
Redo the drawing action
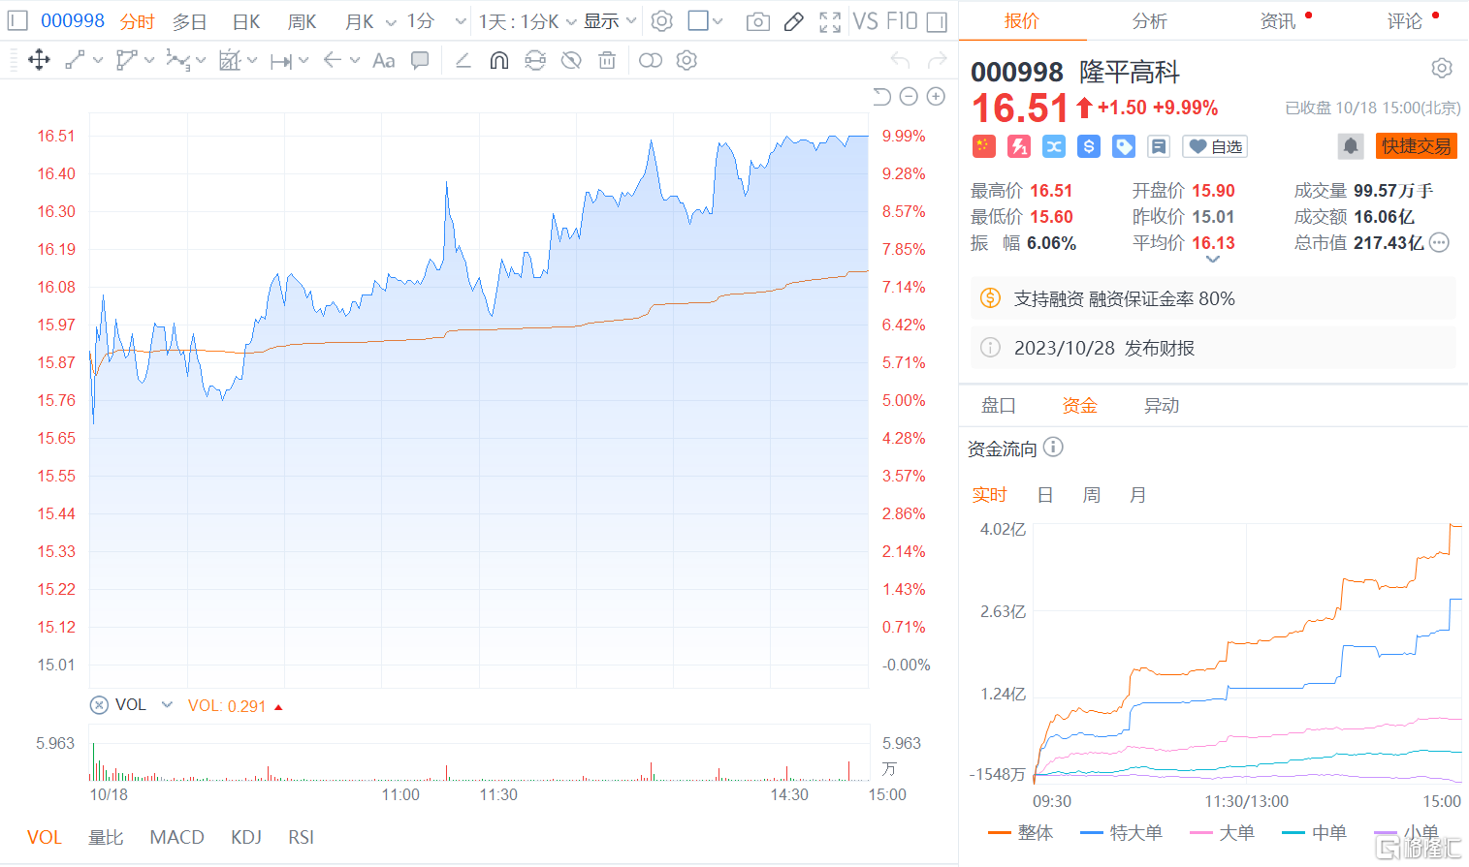tap(937, 60)
